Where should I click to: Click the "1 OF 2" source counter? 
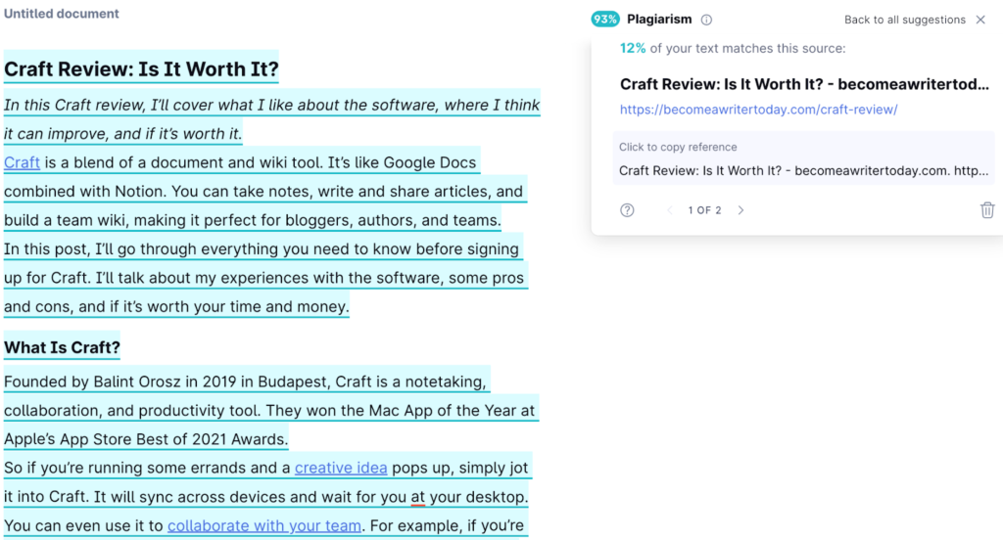pyautogui.click(x=704, y=210)
